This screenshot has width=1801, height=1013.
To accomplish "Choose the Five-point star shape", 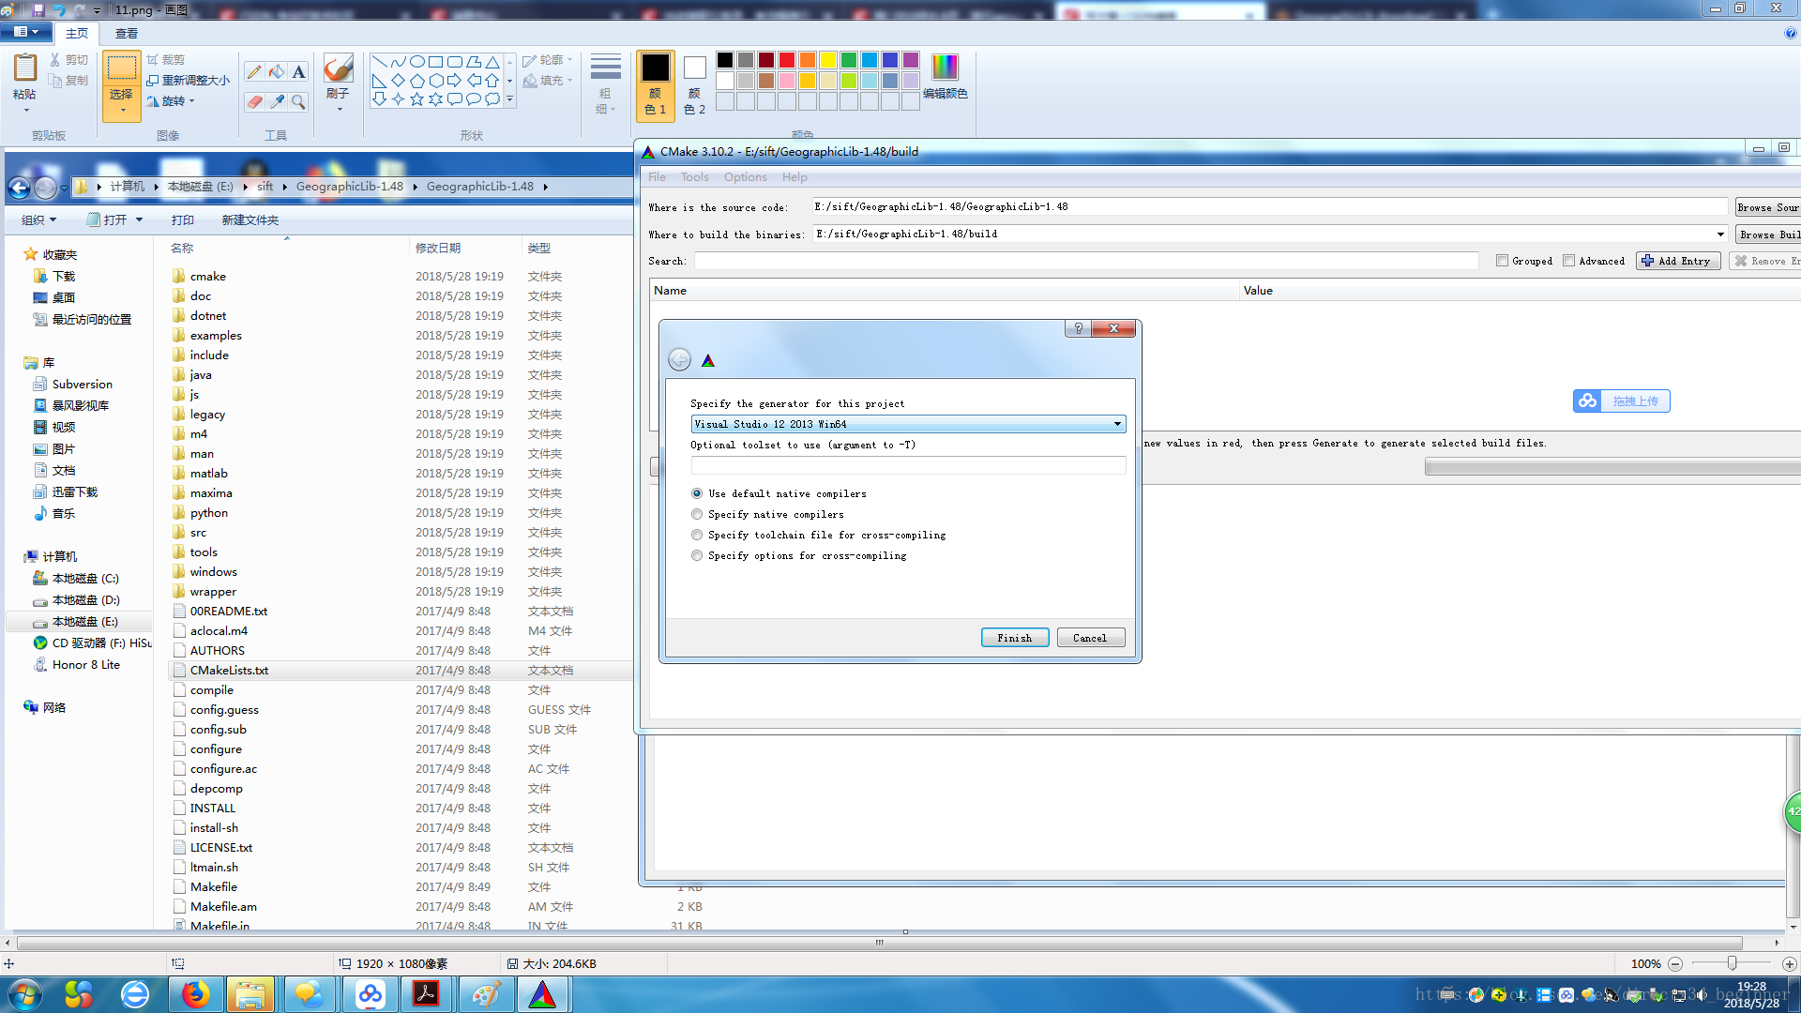I will tap(417, 99).
